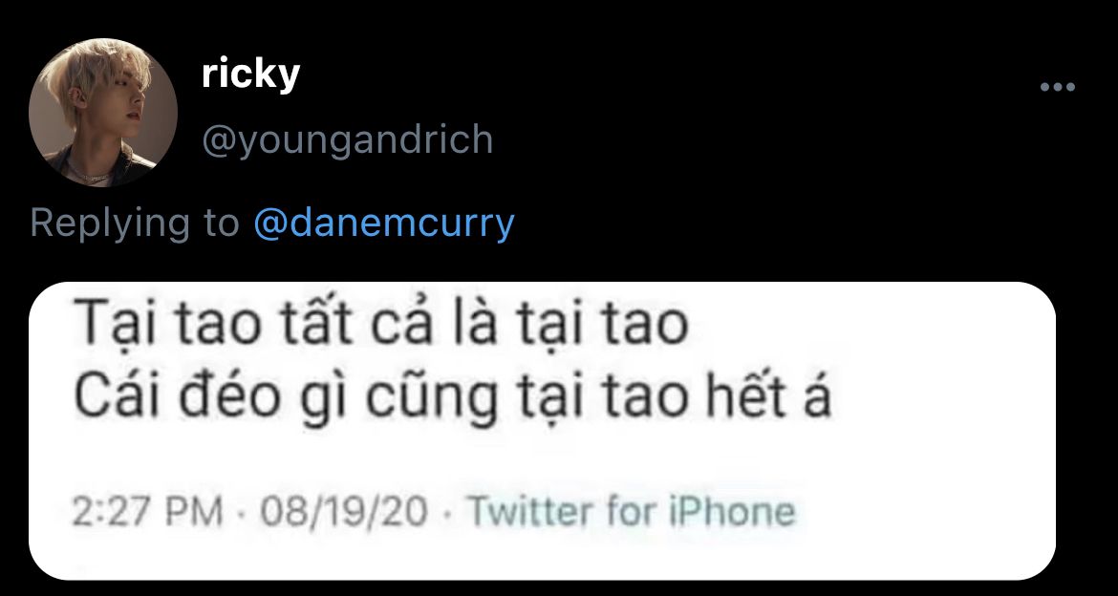Viewport: 1118px width, 596px height.
Task: Click the line 'Tại tao tất cả là tại tao'
Action: 381,325
